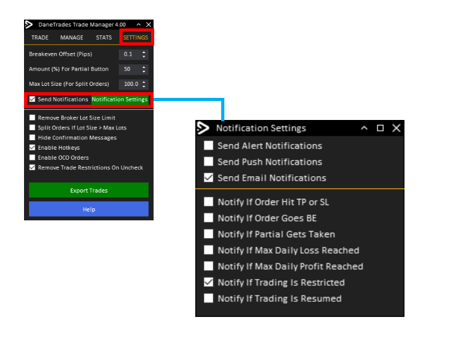Screen dimensions: 474x346
Task: Select the SETTINGS tab
Action: pyautogui.click(x=135, y=37)
